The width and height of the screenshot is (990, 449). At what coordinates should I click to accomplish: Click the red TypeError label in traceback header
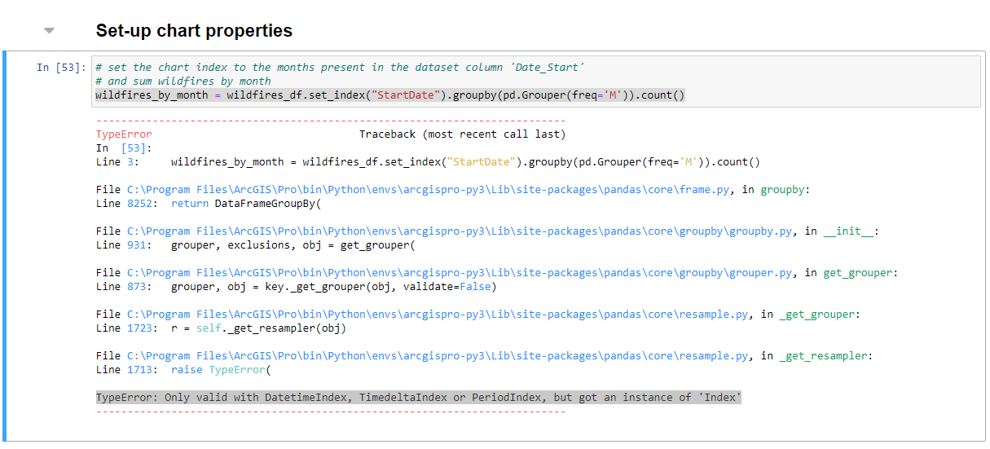(124, 134)
